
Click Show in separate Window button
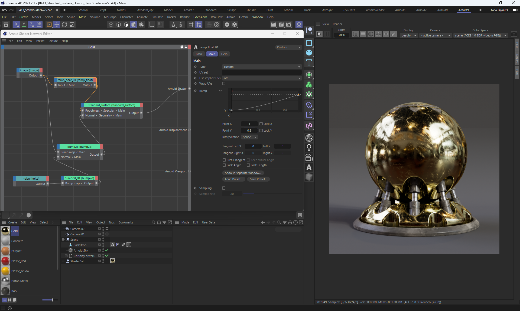click(243, 173)
